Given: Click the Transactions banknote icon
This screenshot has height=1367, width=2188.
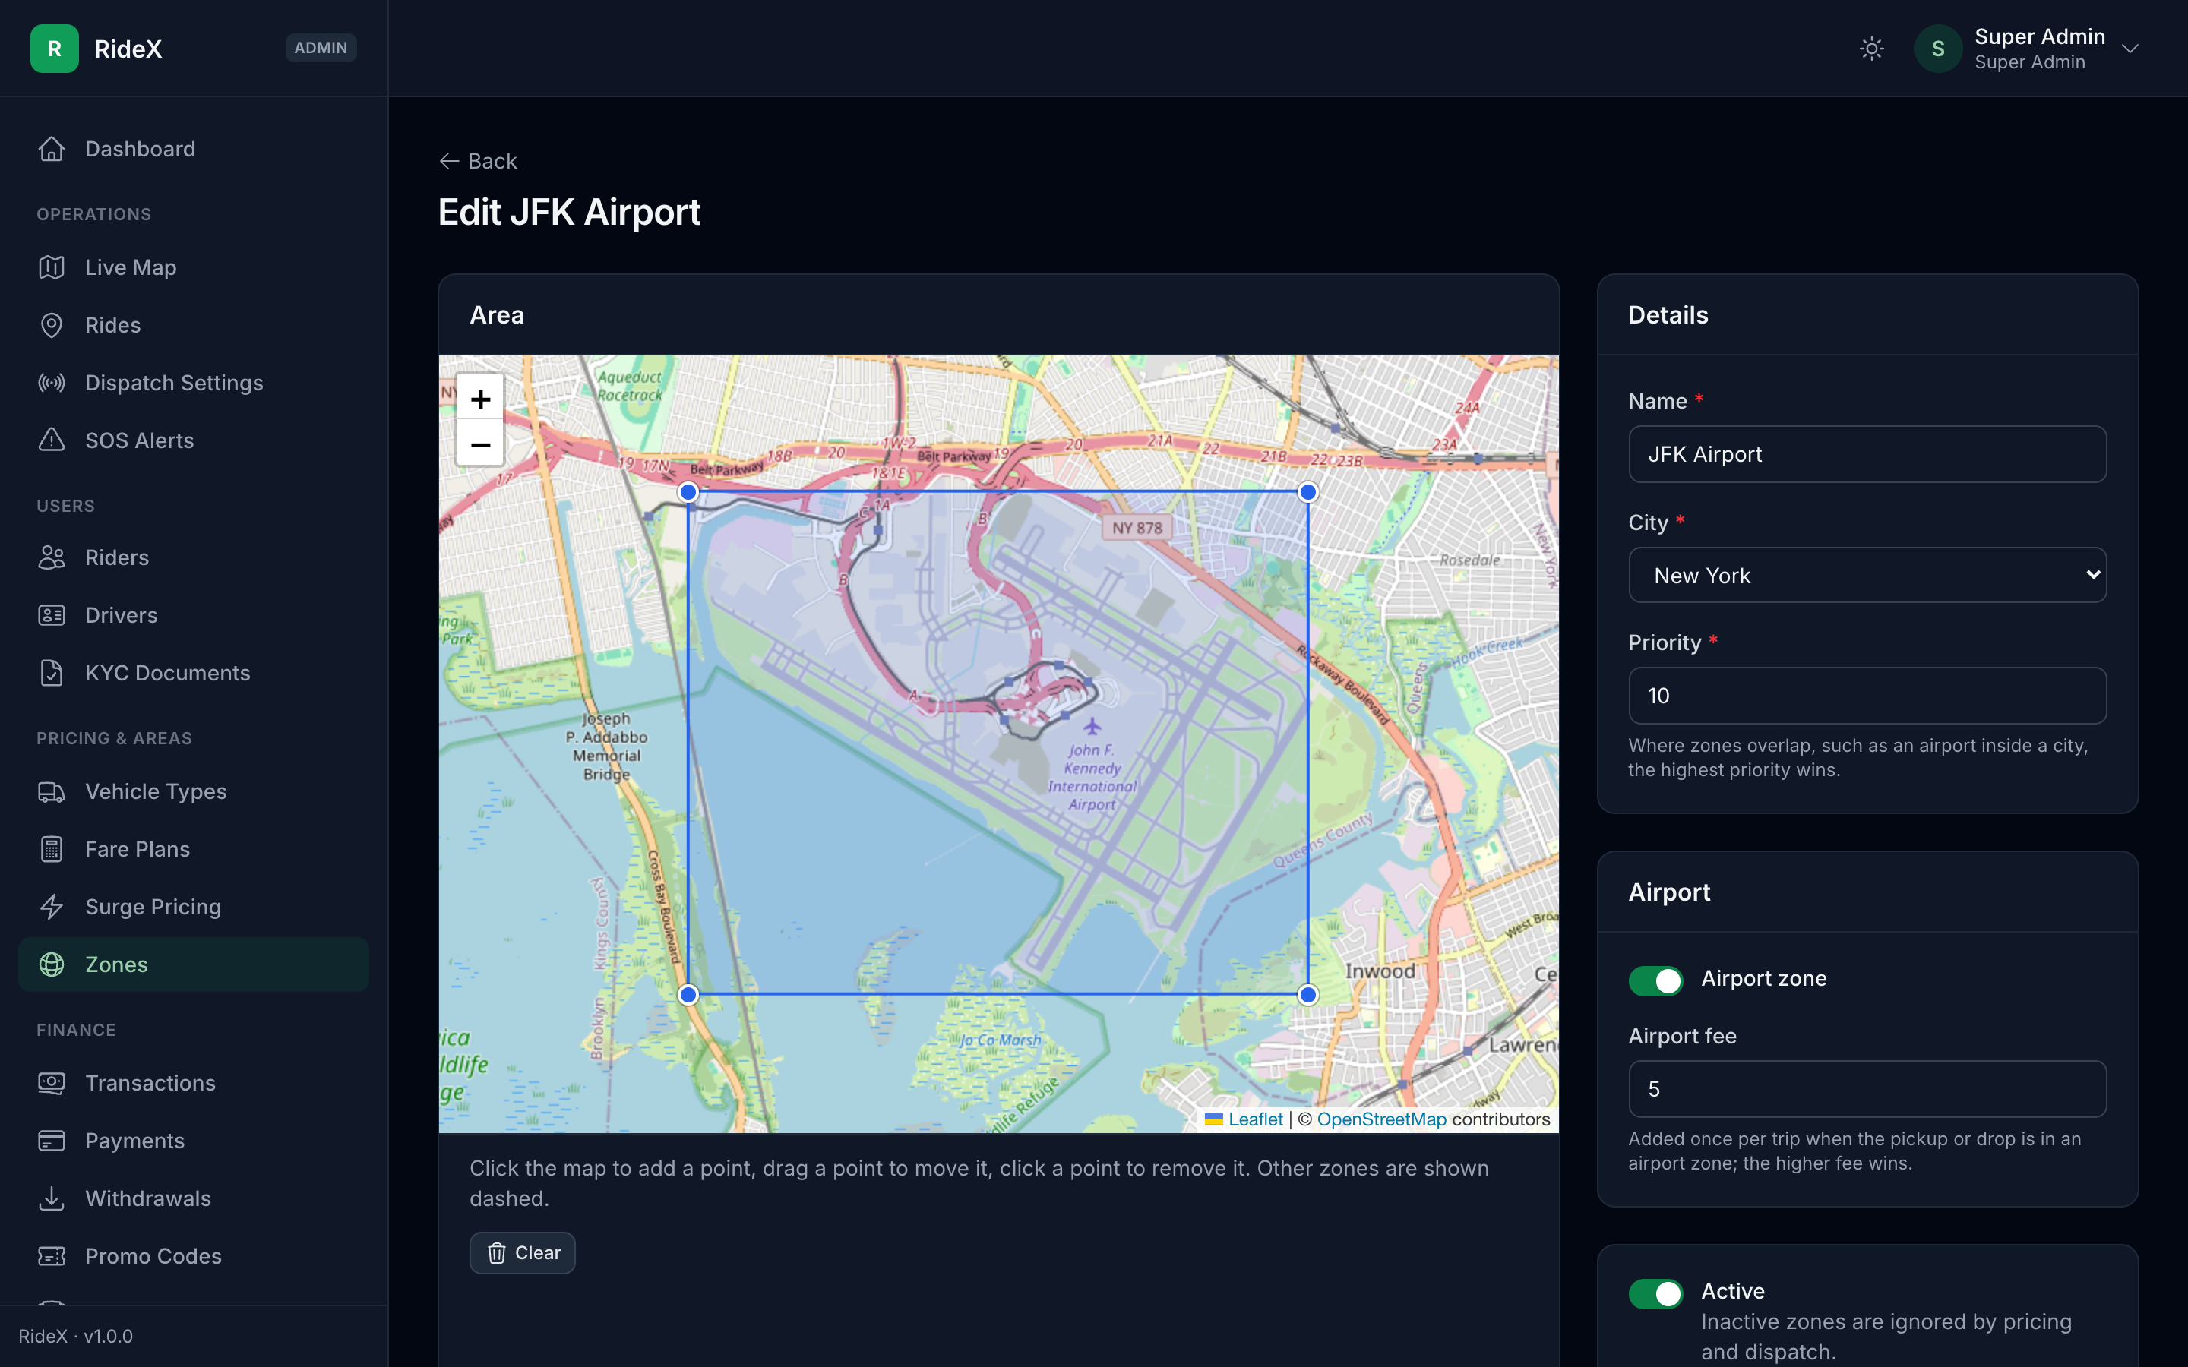Looking at the screenshot, I should pyautogui.click(x=52, y=1083).
